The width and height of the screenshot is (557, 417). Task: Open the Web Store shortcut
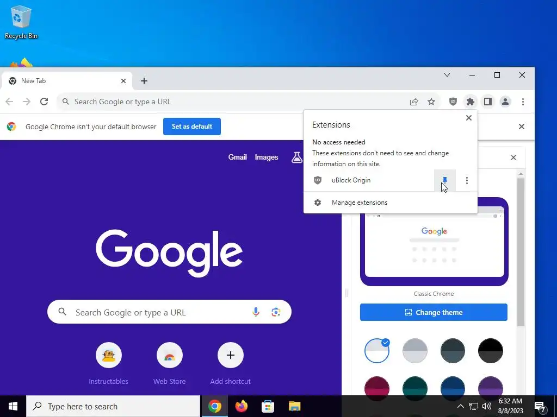[x=170, y=364]
